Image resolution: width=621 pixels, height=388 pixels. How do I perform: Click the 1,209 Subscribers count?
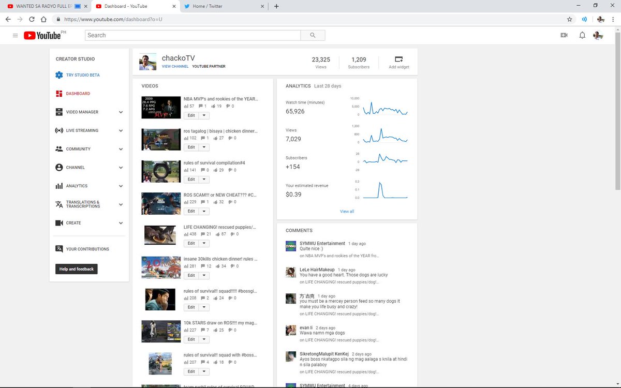[359, 59]
